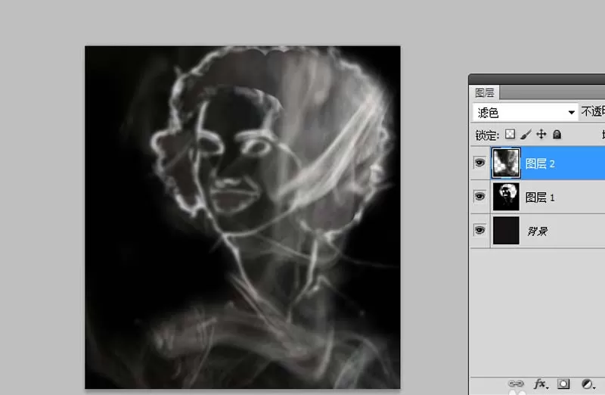Image resolution: width=605 pixels, height=395 pixels.
Task: Toggle visibility of 背景 layer
Action: (479, 231)
